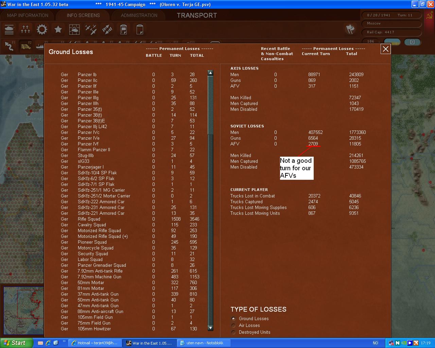This screenshot has width=435, height=348.
Task: Open the Administration tab
Action: coord(139,15)
